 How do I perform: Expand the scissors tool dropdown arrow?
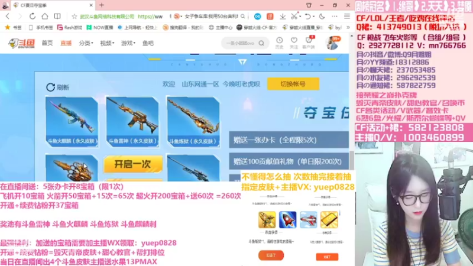pyautogui.click(x=300, y=17)
